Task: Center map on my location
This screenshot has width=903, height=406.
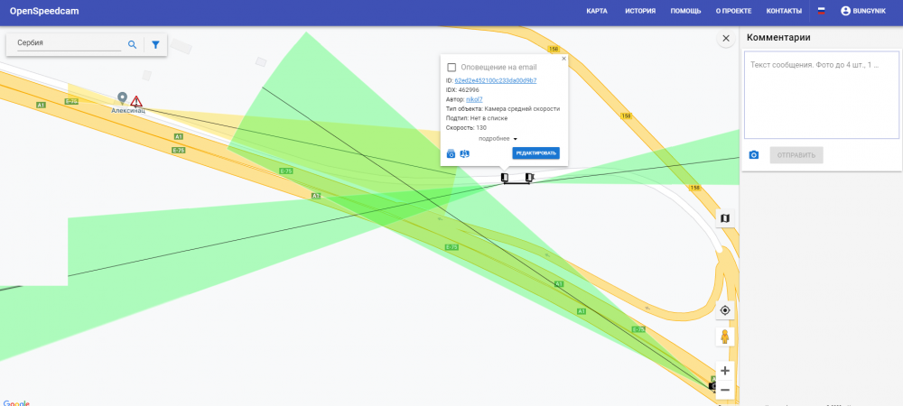Action: [725, 310]
